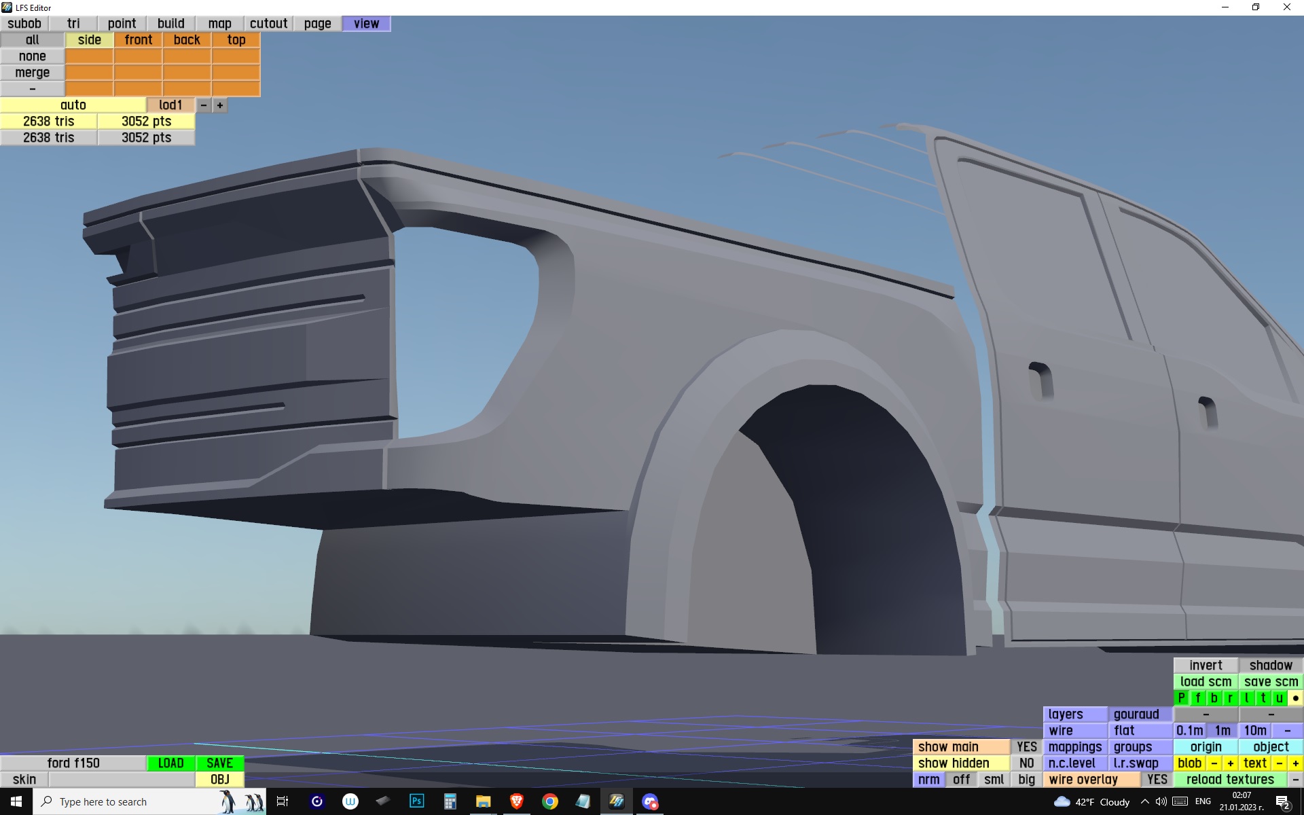Click the 't' top view shortcut

tap(1263, 698)
